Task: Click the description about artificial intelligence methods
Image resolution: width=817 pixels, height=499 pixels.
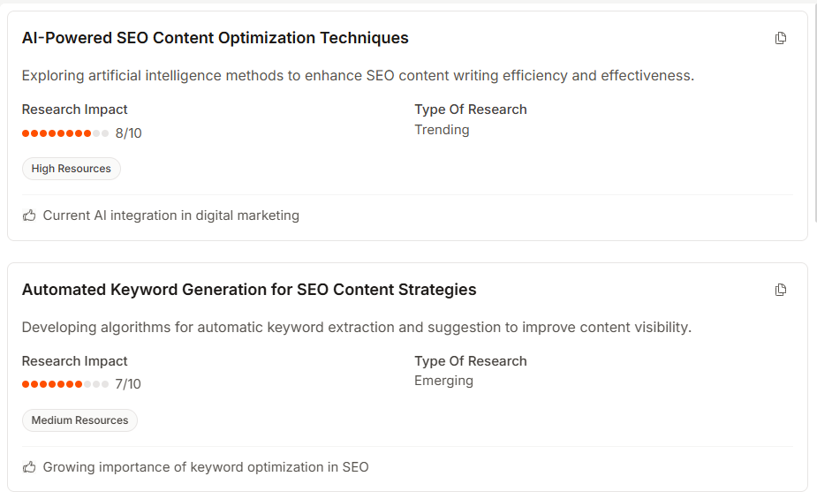Action: click(358, 76)
